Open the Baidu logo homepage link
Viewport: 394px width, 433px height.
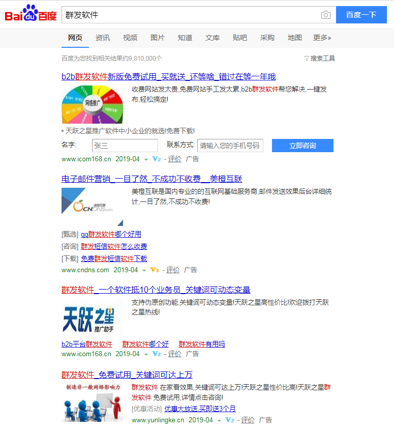31,13
